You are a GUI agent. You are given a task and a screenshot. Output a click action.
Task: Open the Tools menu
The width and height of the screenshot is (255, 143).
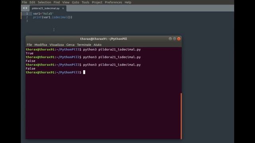pyautogui.click(x=85, y=2)
